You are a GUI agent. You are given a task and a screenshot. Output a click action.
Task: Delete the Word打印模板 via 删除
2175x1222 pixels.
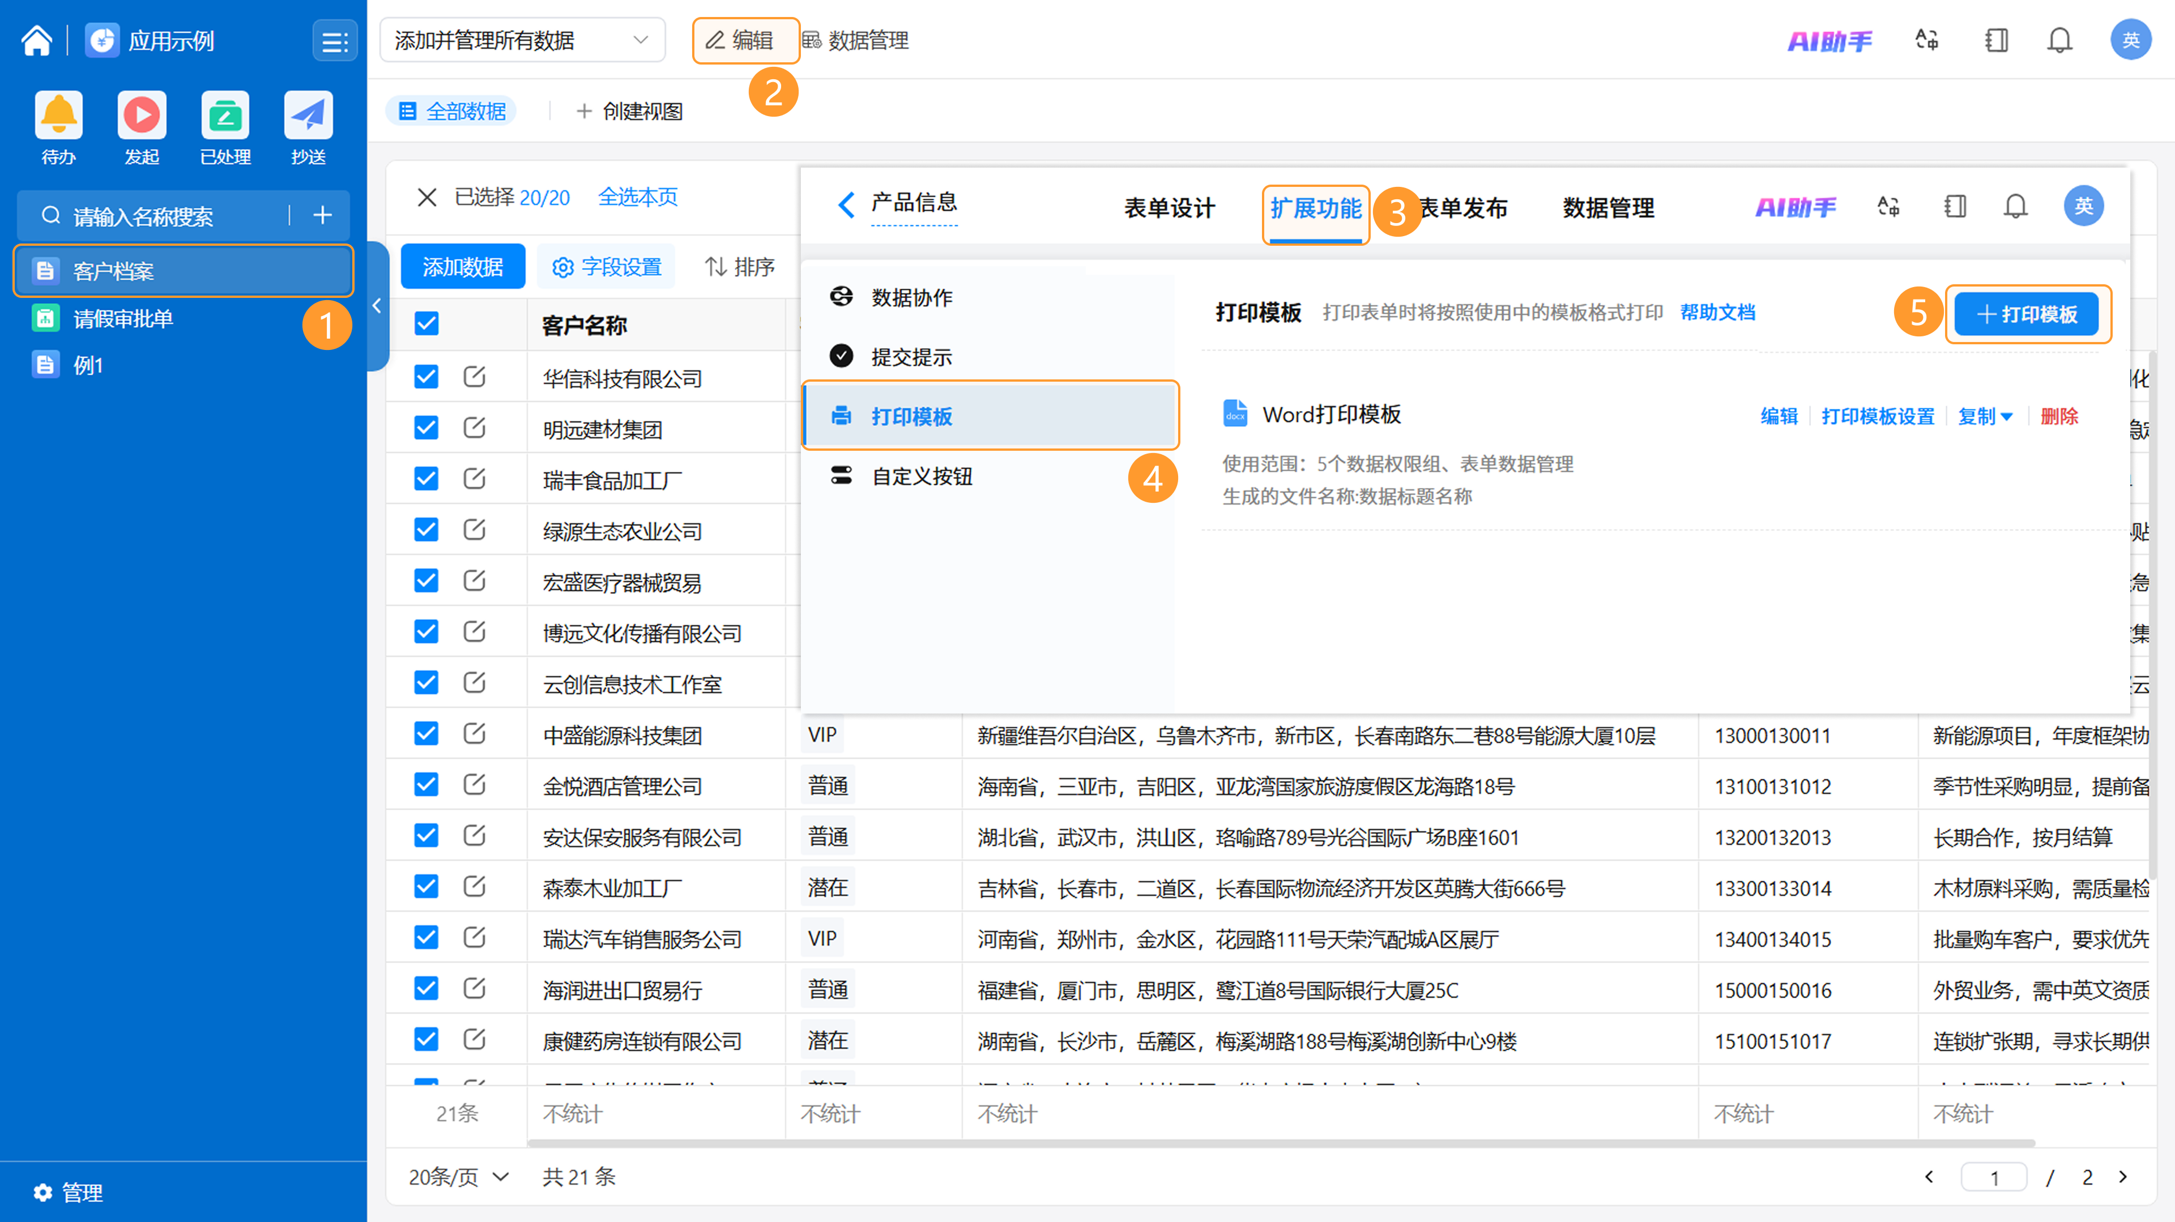[2058, 416]
